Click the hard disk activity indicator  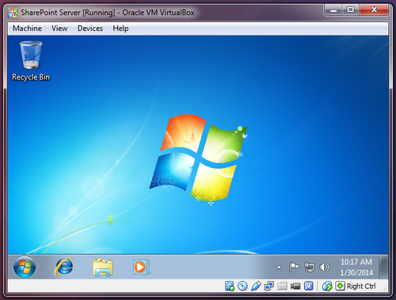coord(230,286)
